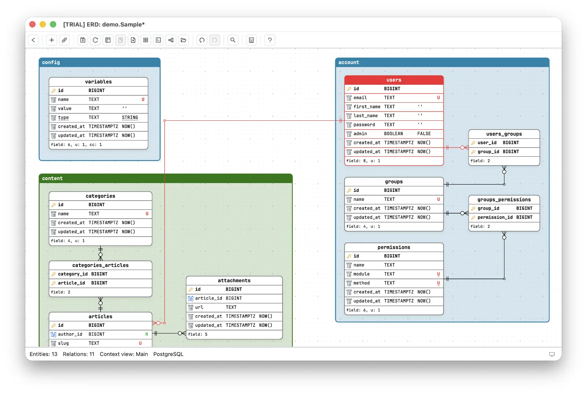
Task: Select 'group_id' field in users_groups
Action: pyautogui.click(x=504, y=152)
